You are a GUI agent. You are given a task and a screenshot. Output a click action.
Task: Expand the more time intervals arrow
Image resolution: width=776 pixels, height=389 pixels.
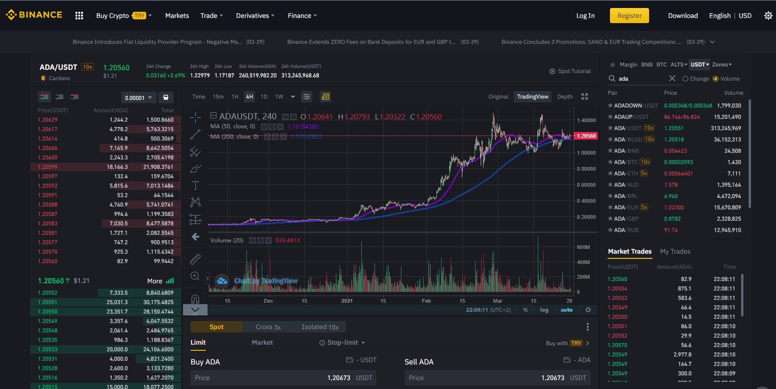pos(293,97)
